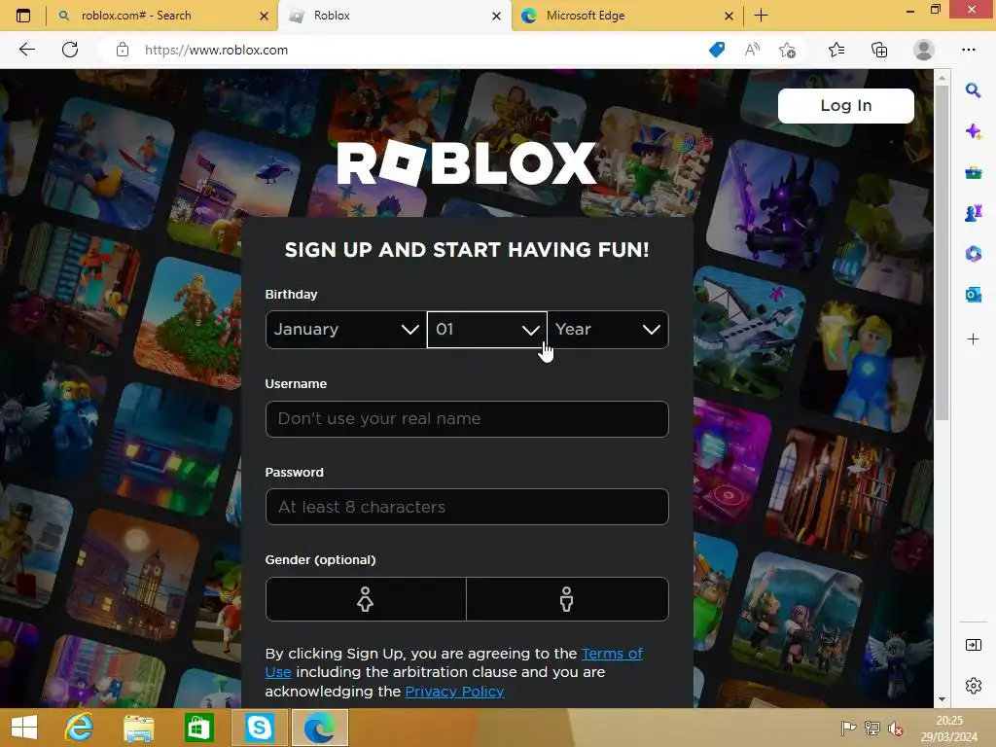Open Skype from taskbar
This screenshot has height=747, width=996.
coord(259,728)
